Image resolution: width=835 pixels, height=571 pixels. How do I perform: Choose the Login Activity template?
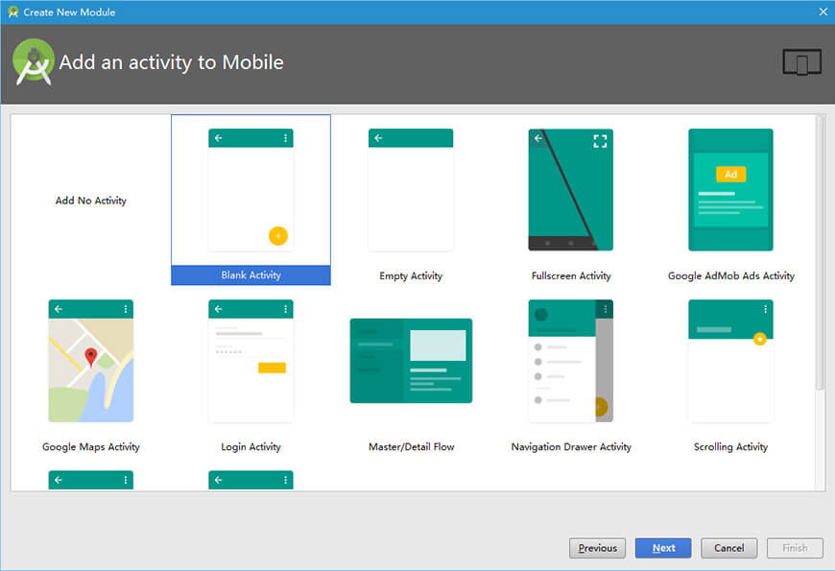(250, 361)
